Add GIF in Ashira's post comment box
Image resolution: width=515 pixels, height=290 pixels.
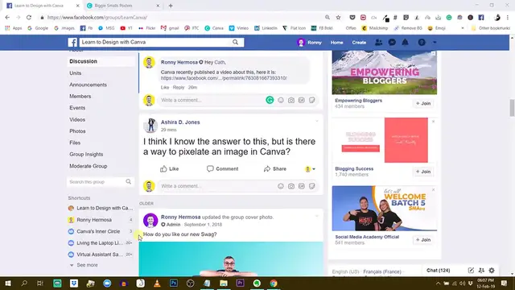click(302, 186)
